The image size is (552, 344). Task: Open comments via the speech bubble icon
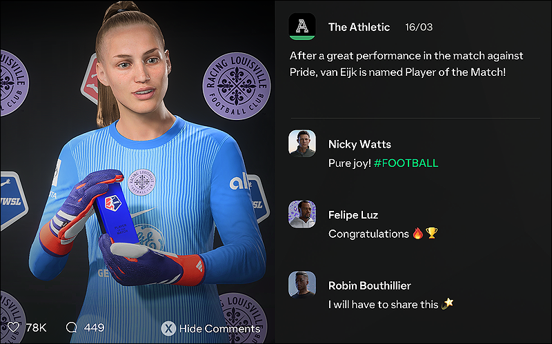[72, 327]
